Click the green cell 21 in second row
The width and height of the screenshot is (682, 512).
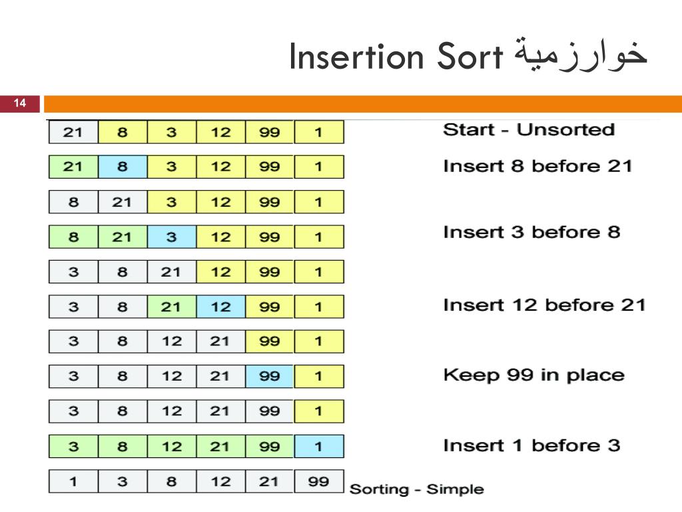73,167
